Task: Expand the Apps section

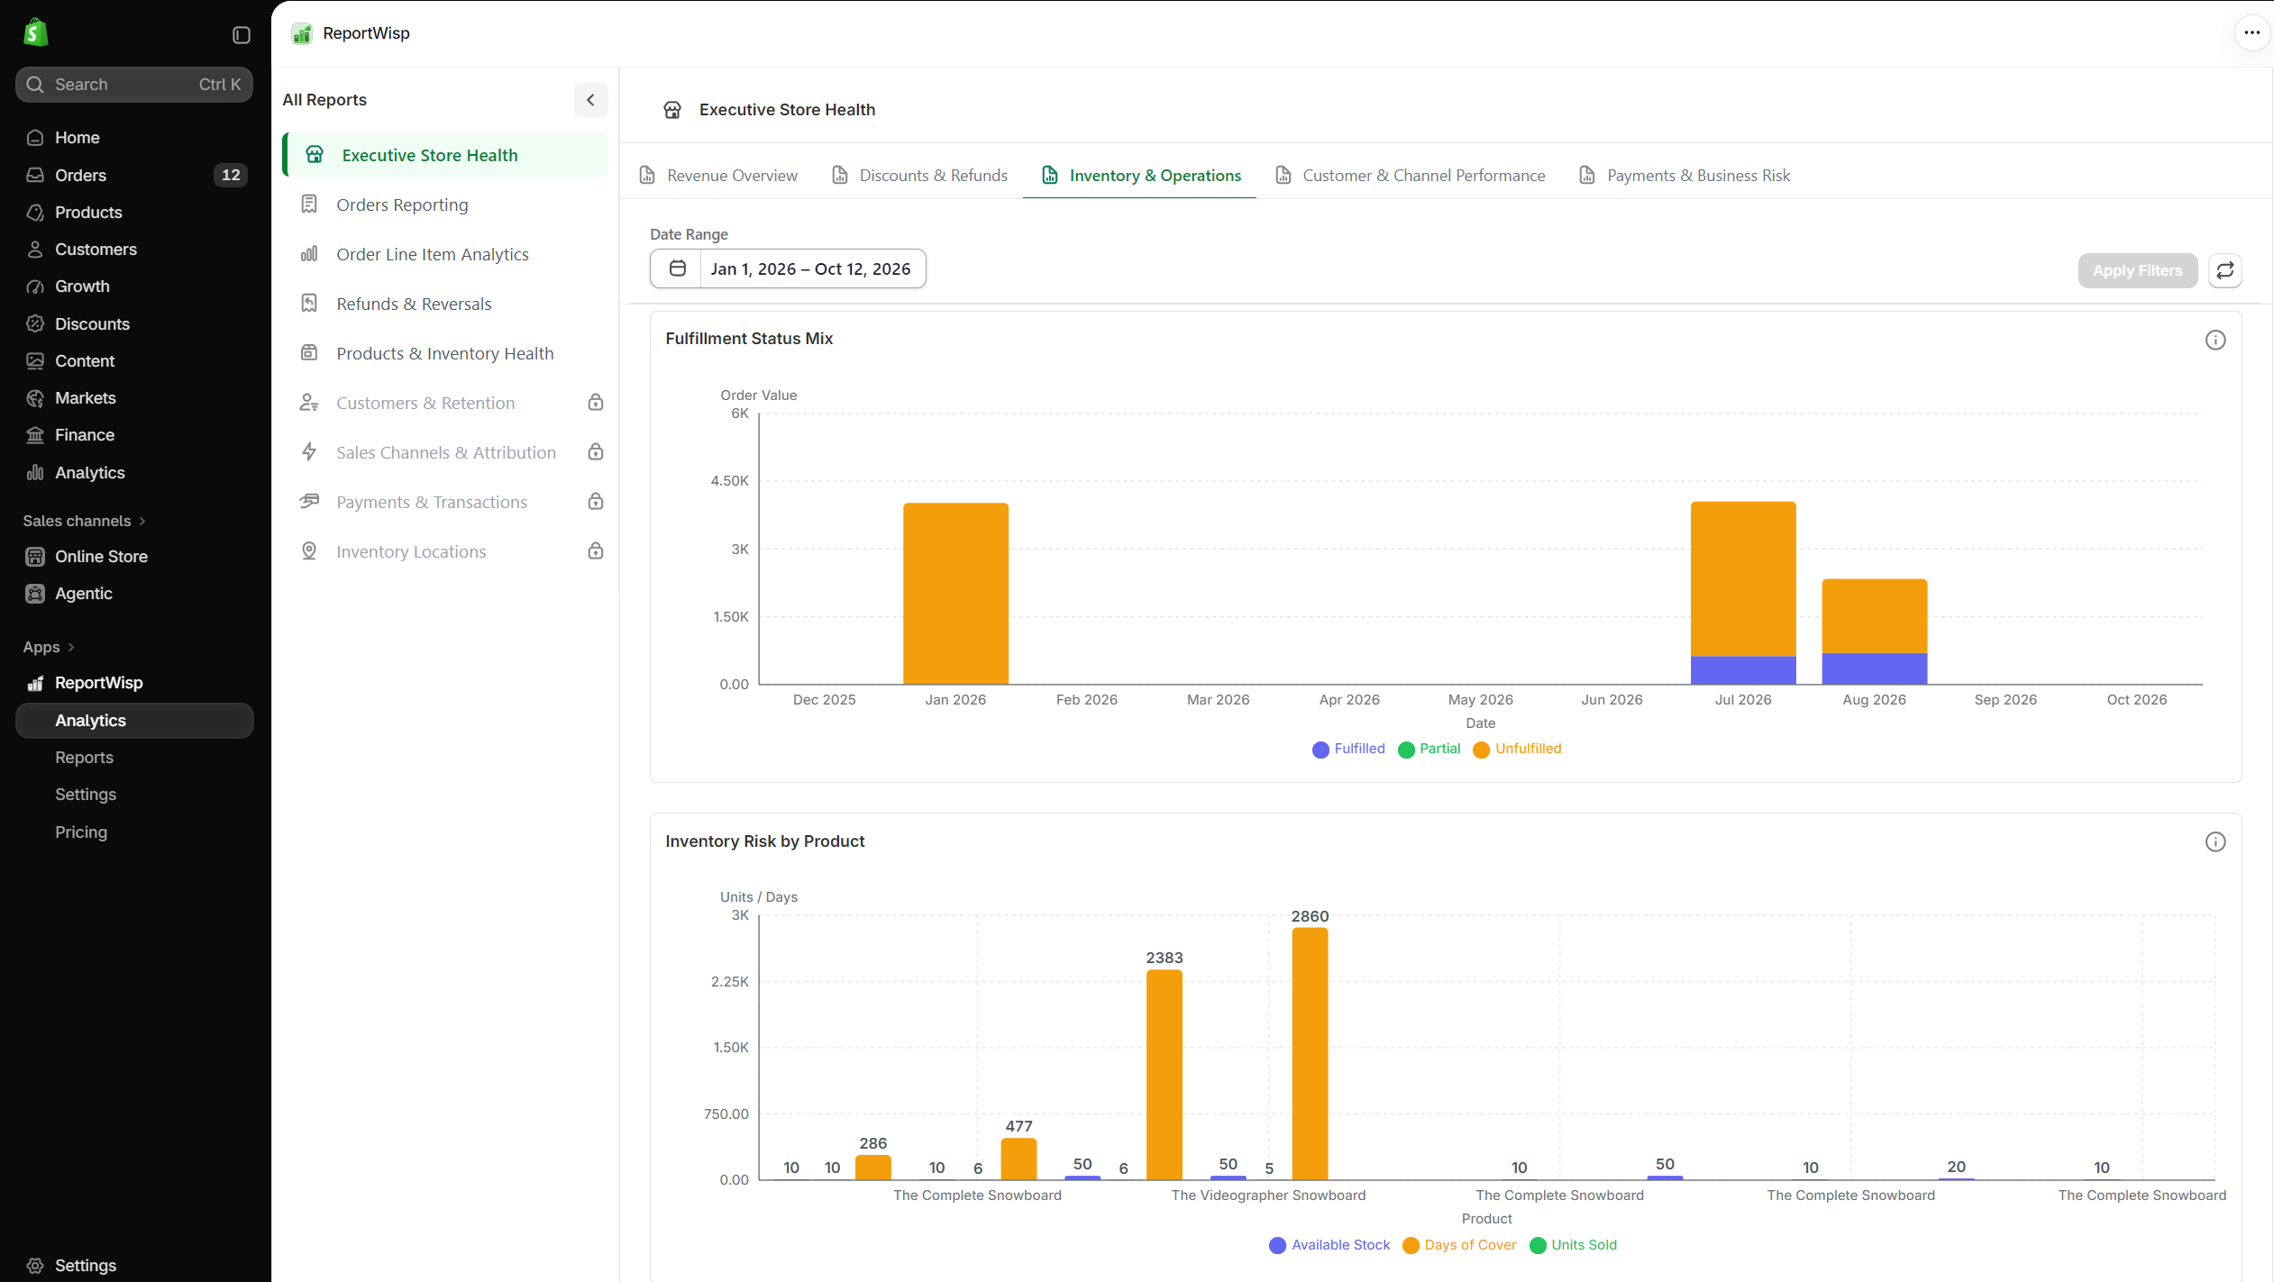Action: coord(49,647)
